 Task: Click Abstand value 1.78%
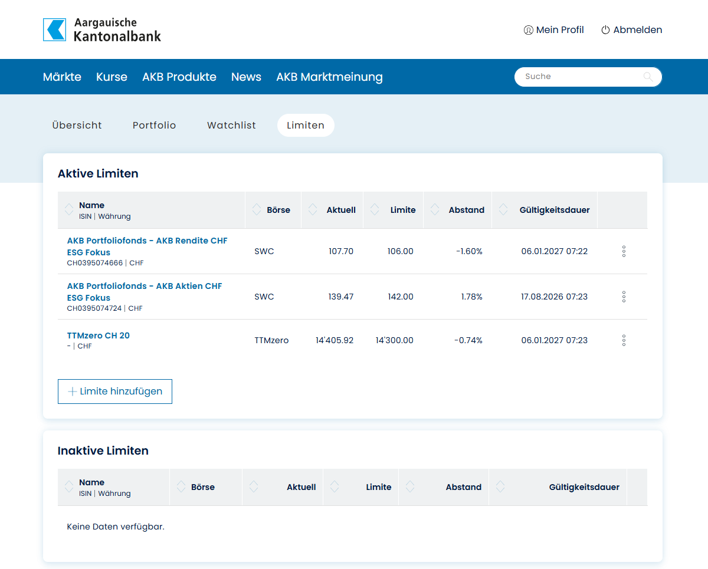472,297
